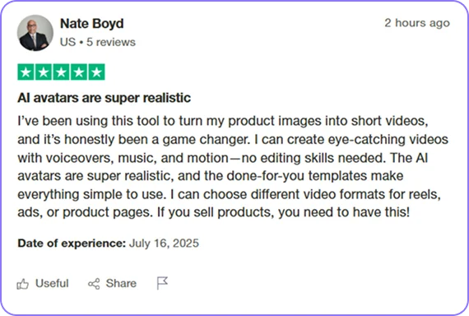
Task: Click the thumbs-up Useful icon
Action: (x=23, y=284)
